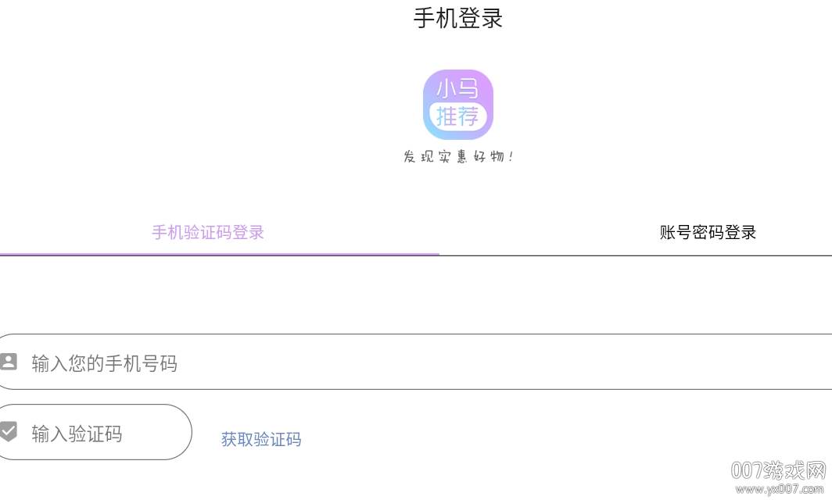The height and width of the screenshot is (500, 832).
Task: Click the 发现实惠好物 slogan text
Action: [458, 157]
